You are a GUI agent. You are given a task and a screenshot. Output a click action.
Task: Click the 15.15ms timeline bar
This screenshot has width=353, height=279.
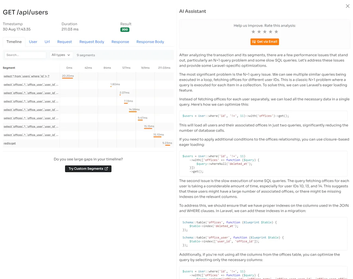[x=148, y=129]
